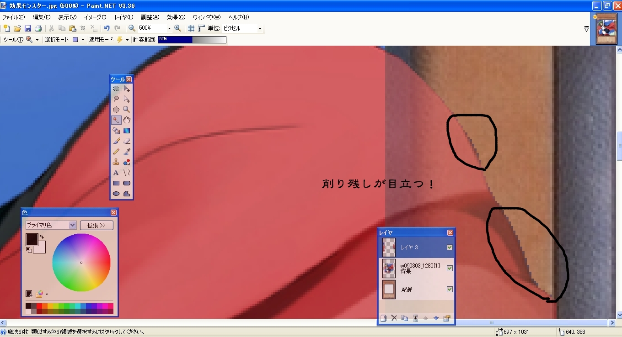Select the Move Selected Pixels tool
Viewport: 622px width, 337px height.
[127, 89]
